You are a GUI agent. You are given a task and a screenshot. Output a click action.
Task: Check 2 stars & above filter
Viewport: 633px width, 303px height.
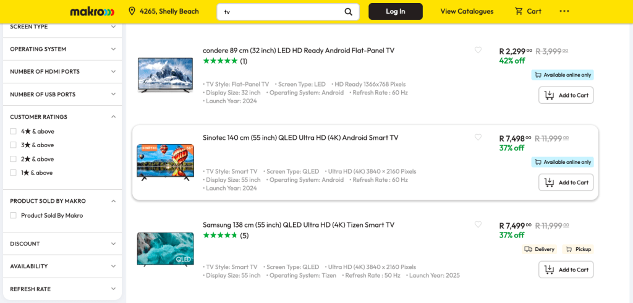14,159
